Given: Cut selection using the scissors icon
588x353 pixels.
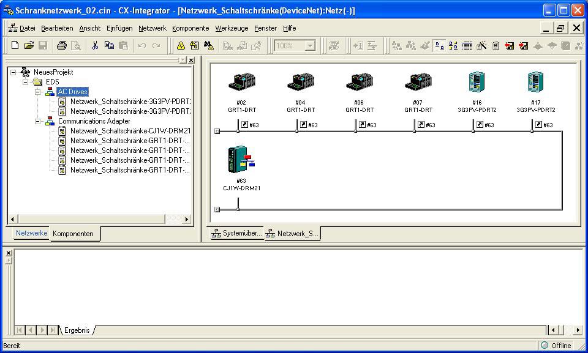Looking at the screenshot, I should [95, 46].
